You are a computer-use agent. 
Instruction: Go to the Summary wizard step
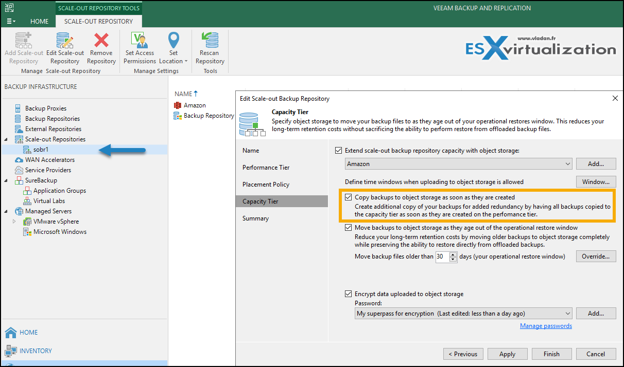tap(282, 218)
